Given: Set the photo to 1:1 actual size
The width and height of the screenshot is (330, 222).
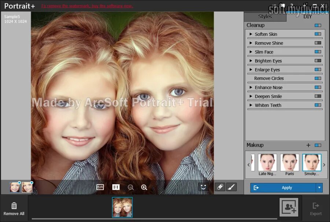Looking at the screenshot, I should (x=116, y=187).
